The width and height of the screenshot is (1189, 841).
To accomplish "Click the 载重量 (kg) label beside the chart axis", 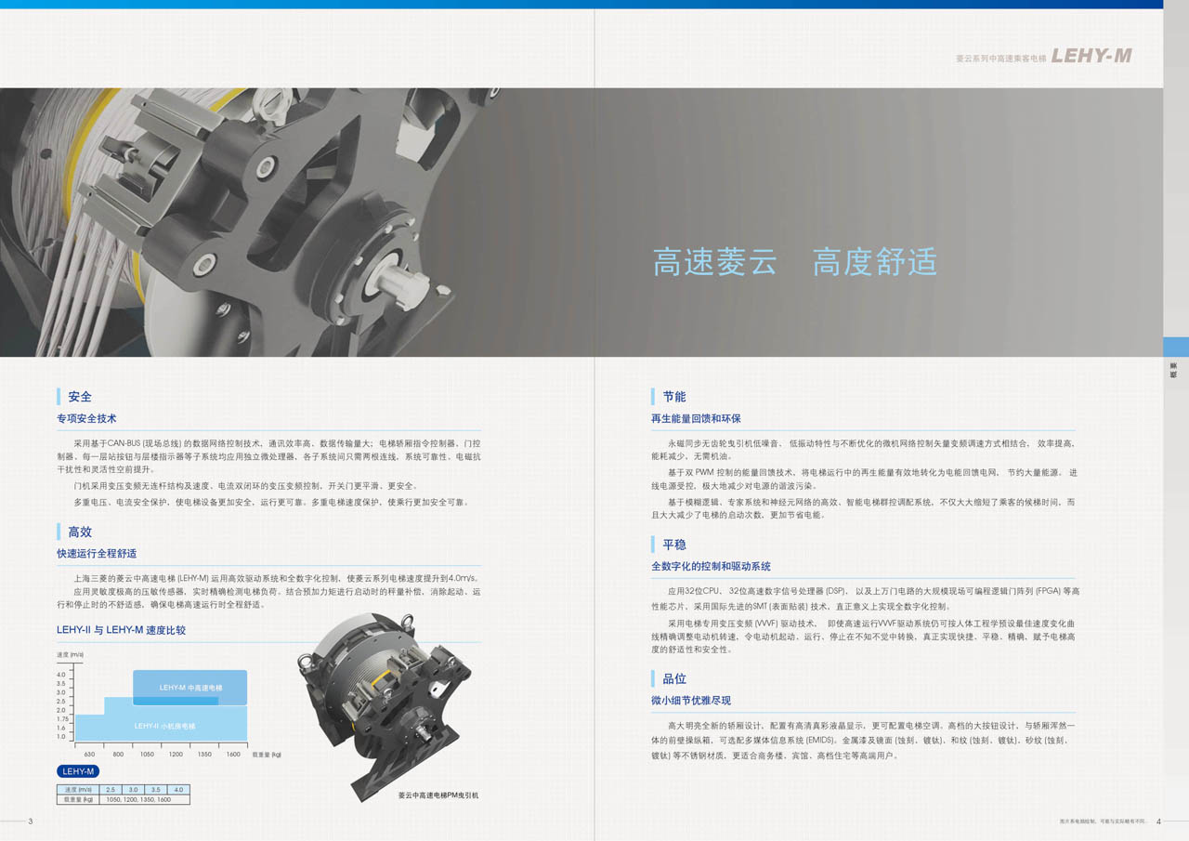I will [267, 755].
